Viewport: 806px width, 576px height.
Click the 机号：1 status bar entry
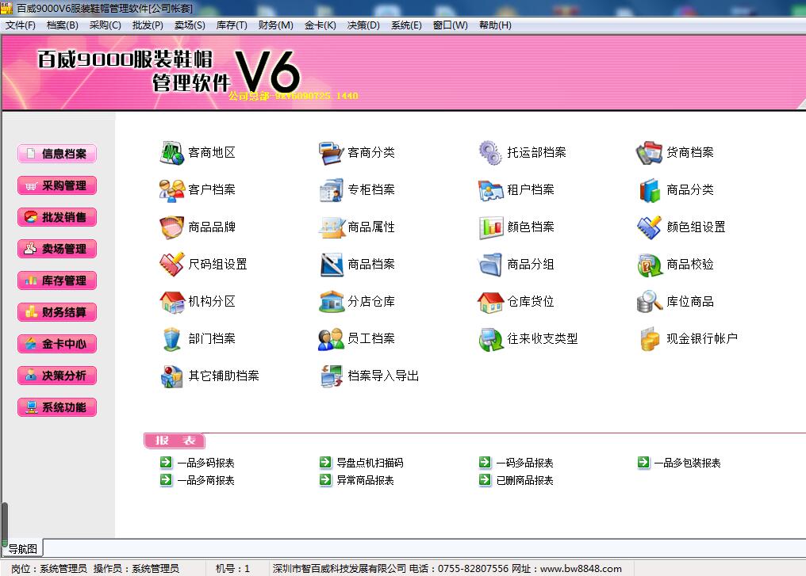232,569
